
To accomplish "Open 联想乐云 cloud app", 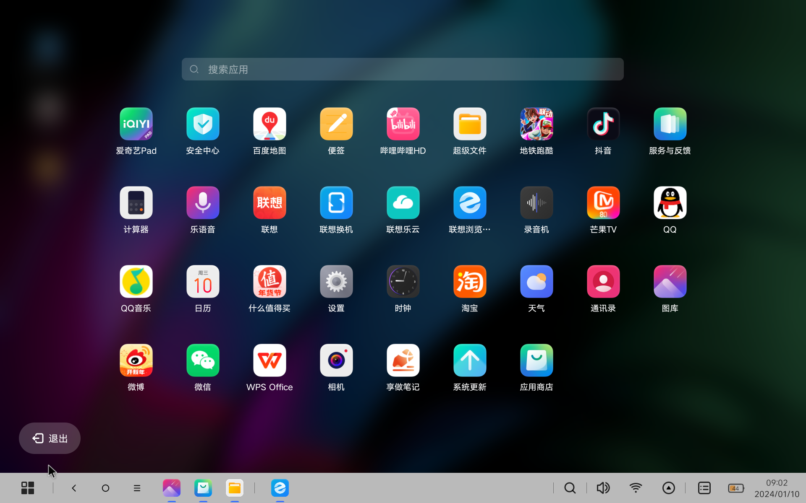I will click(x=403, y=203).
